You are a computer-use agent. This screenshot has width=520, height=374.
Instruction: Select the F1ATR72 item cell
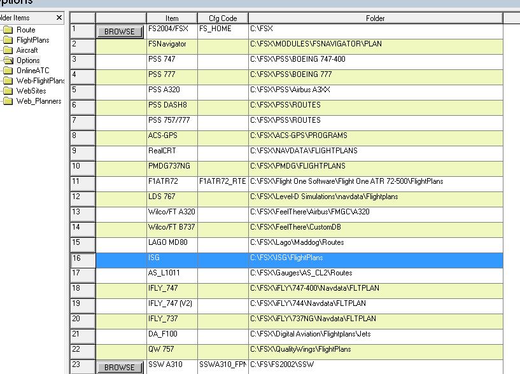coord(172,184)
